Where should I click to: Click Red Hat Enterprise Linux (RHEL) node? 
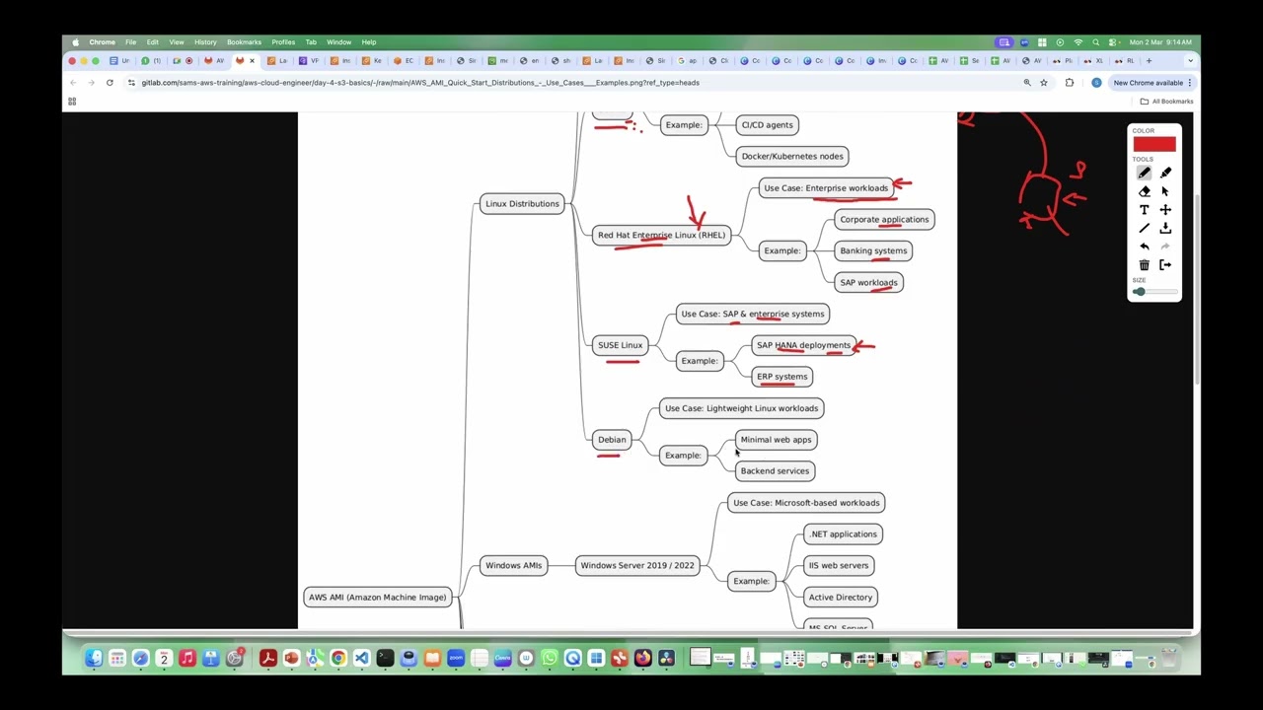661,236
